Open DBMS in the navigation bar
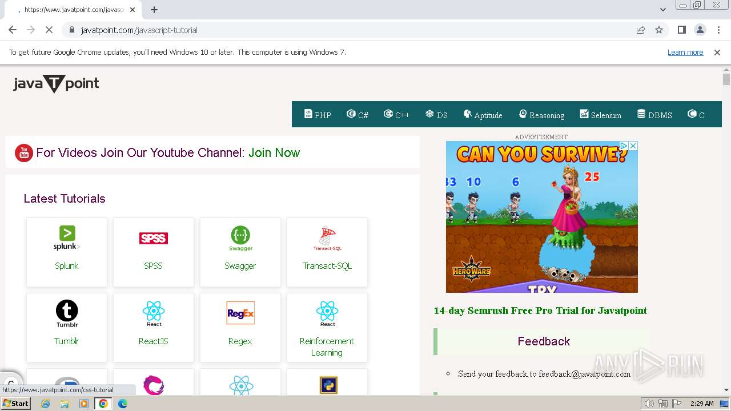 (654, 115)
